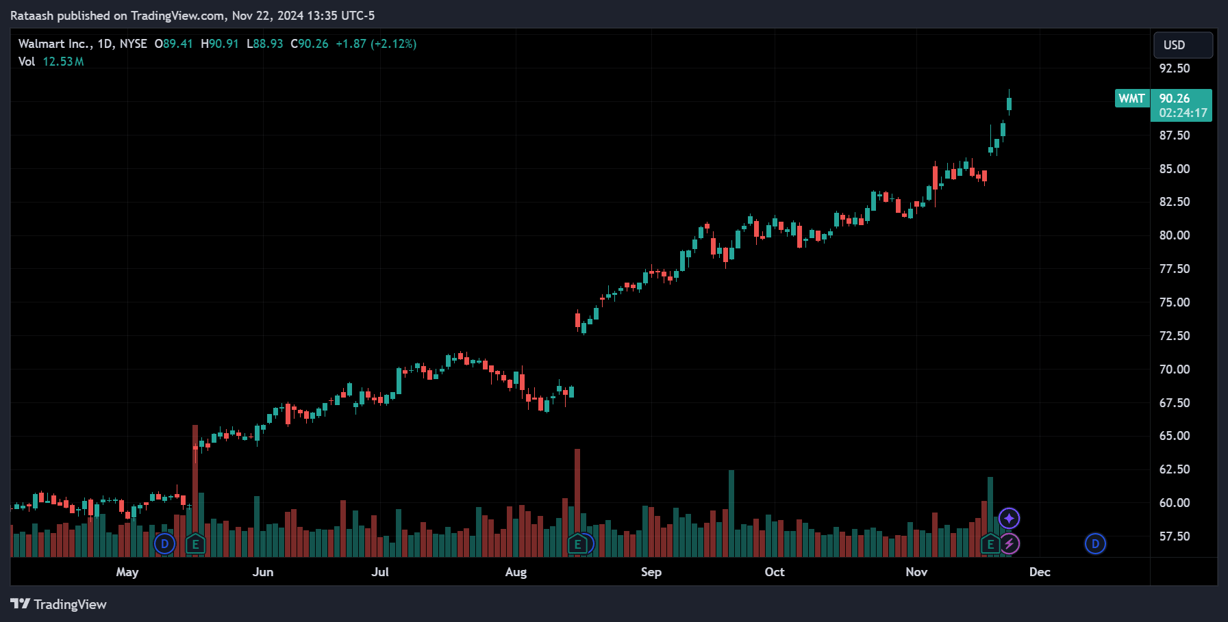Click the Dec label on time axis
Screen dimensions: 1228x622
click(1040, 572)
